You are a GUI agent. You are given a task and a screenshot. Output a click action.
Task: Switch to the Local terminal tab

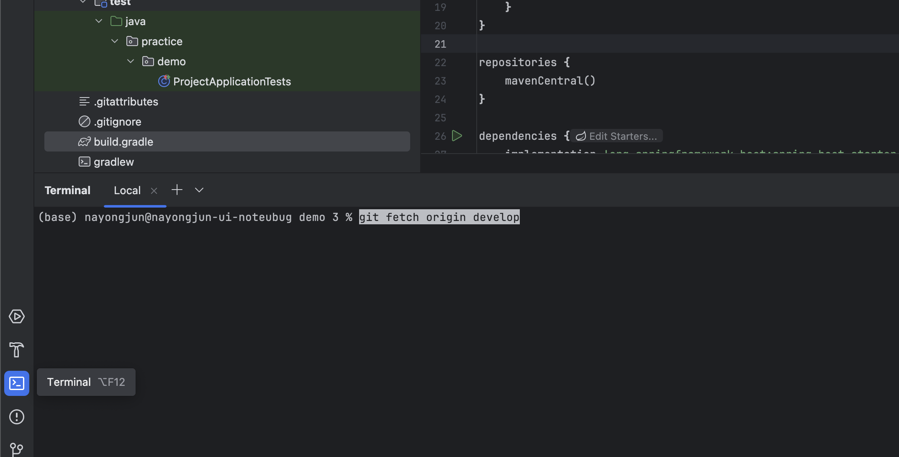[x=127, y=191]
